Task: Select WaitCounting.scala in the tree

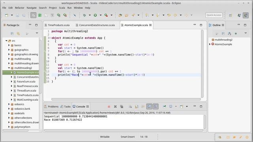Action: (27, 100)
